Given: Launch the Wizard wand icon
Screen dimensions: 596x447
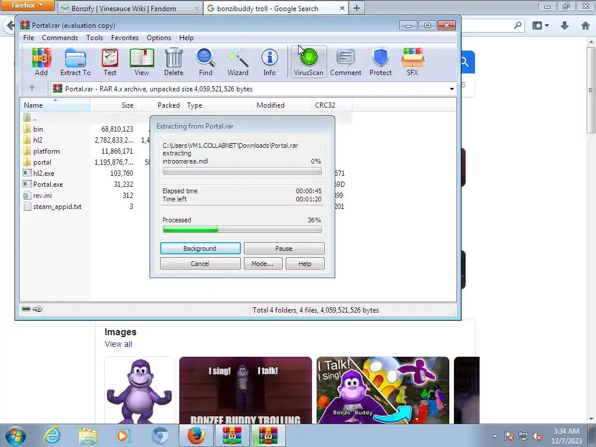Looking at the screenshot, I should point(238,62).
